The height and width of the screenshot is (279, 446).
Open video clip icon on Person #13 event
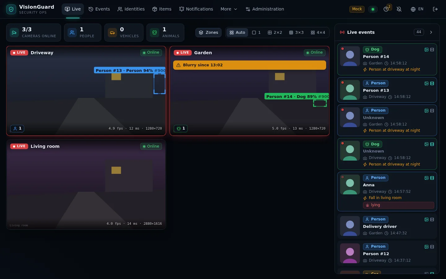pos(432,83)
